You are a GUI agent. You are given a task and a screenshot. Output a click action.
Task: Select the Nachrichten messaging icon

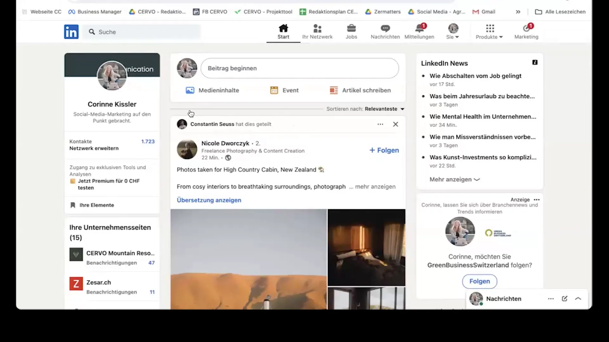point(385,31)
